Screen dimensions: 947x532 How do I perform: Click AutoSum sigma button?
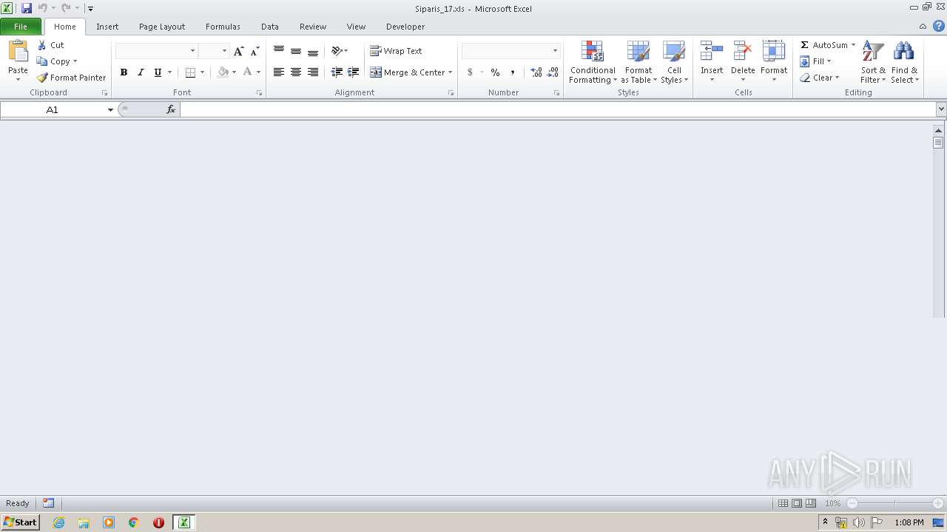823,45
